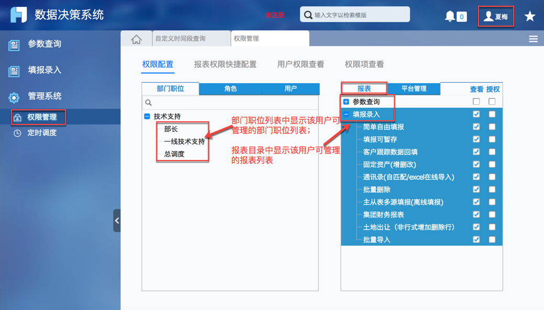Viewport: 544px width, 310px height.
Task: Collapse the 技术支持 department node
Action: click(x=147, y=116)
